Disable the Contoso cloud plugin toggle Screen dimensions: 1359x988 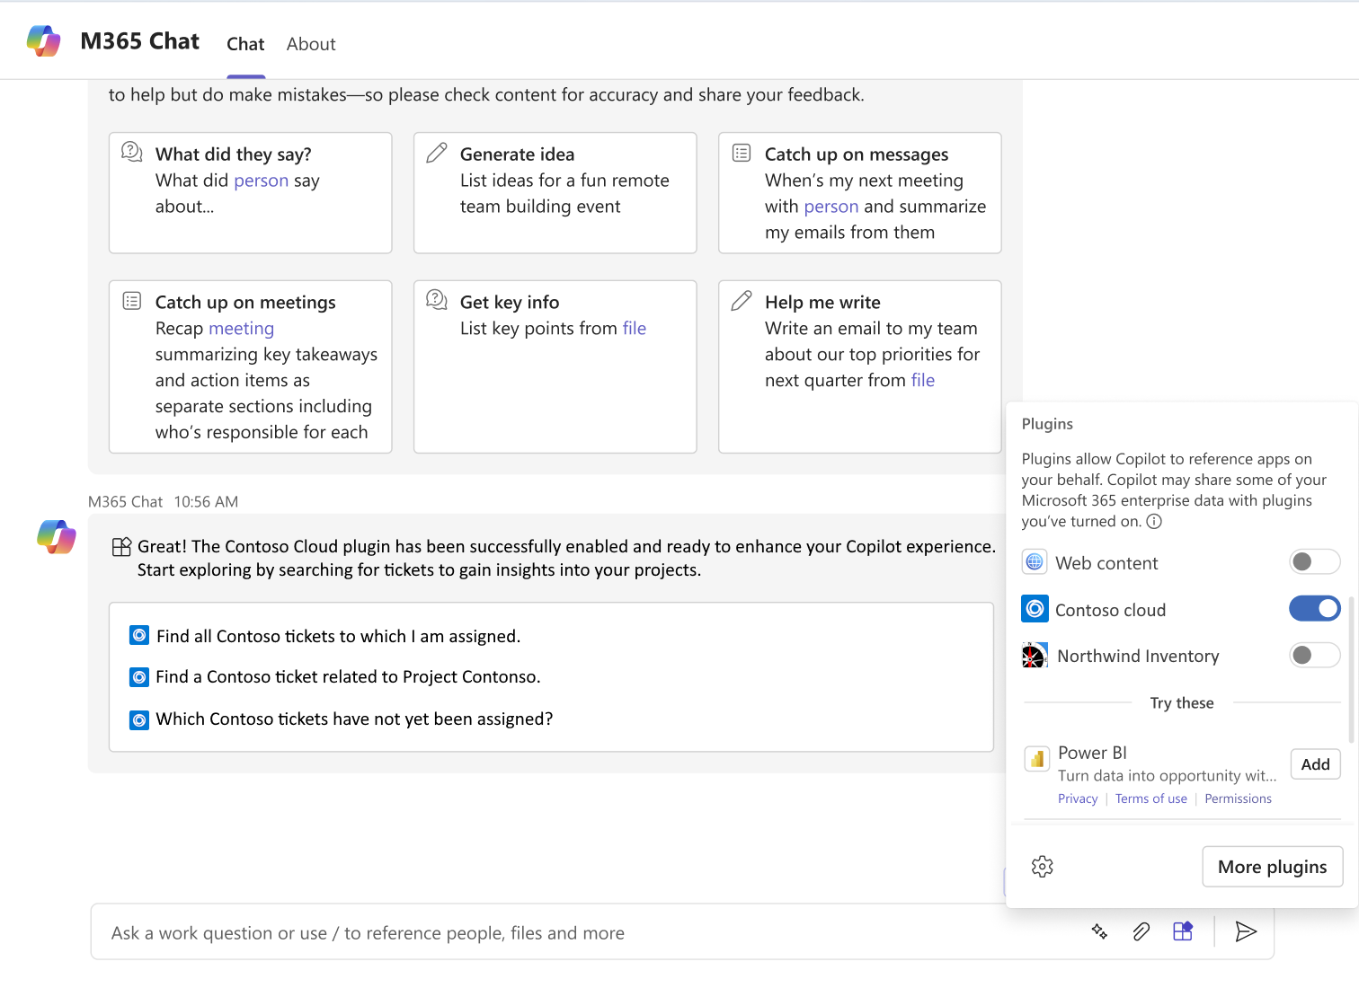tap(1314, 609)
